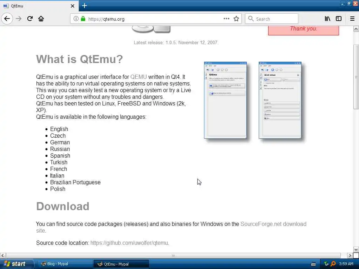
Task: View the Arch Linux screenshot thumbnail
Action: (x=280, y=100)
